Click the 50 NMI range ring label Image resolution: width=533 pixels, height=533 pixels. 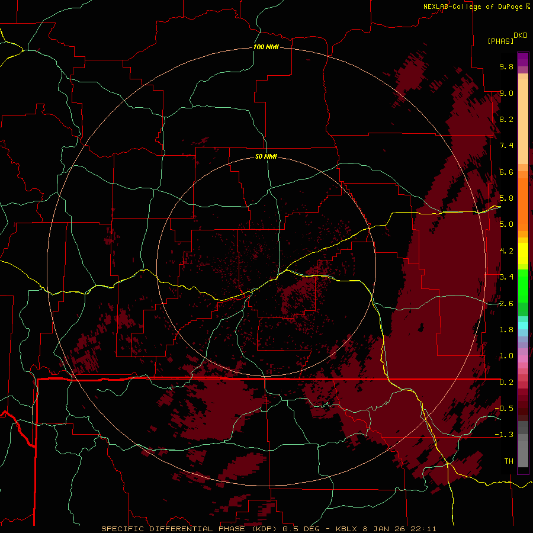(266, 156)
